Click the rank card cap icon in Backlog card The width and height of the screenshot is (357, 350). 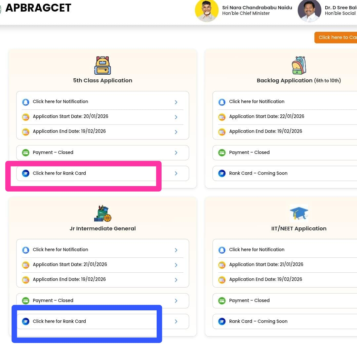(222, 174)
